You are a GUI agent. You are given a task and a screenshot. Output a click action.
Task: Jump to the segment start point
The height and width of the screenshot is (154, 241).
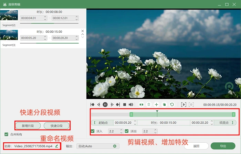pos(92,104)
